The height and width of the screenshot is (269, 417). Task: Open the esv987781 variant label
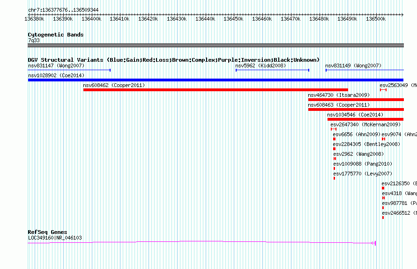coord(400,203)
